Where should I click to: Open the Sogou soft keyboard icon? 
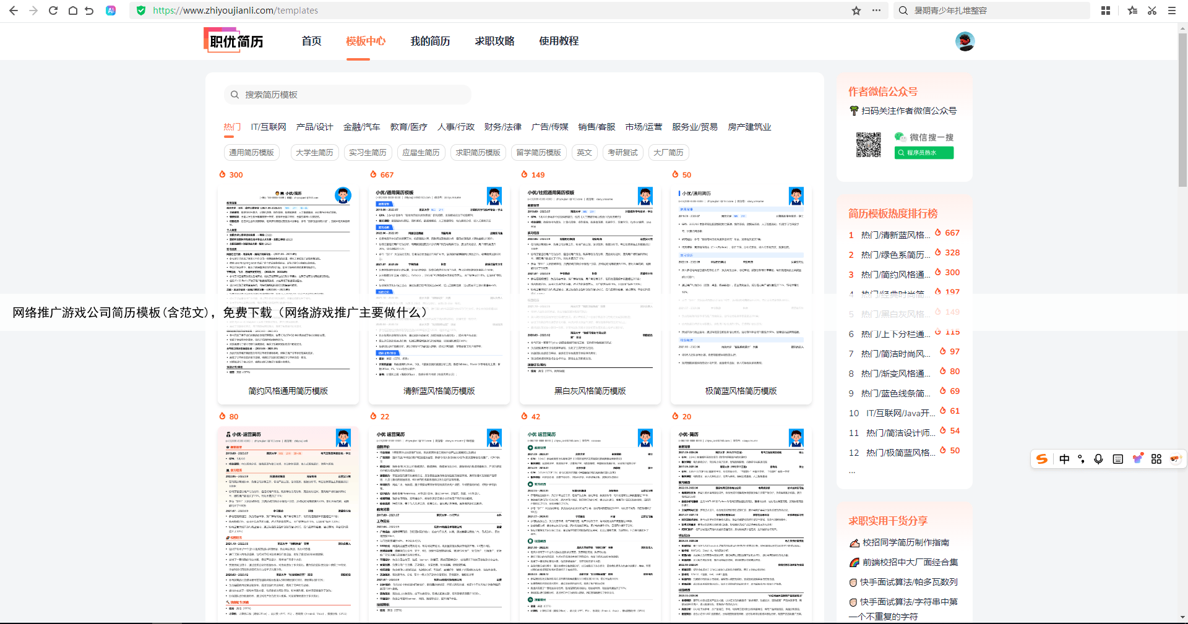pyautogui.click(x=1117, y=459)
